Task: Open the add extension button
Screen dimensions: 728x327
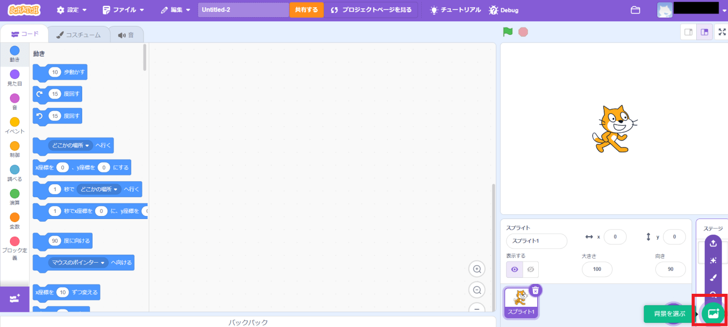Action: point(15,299)
